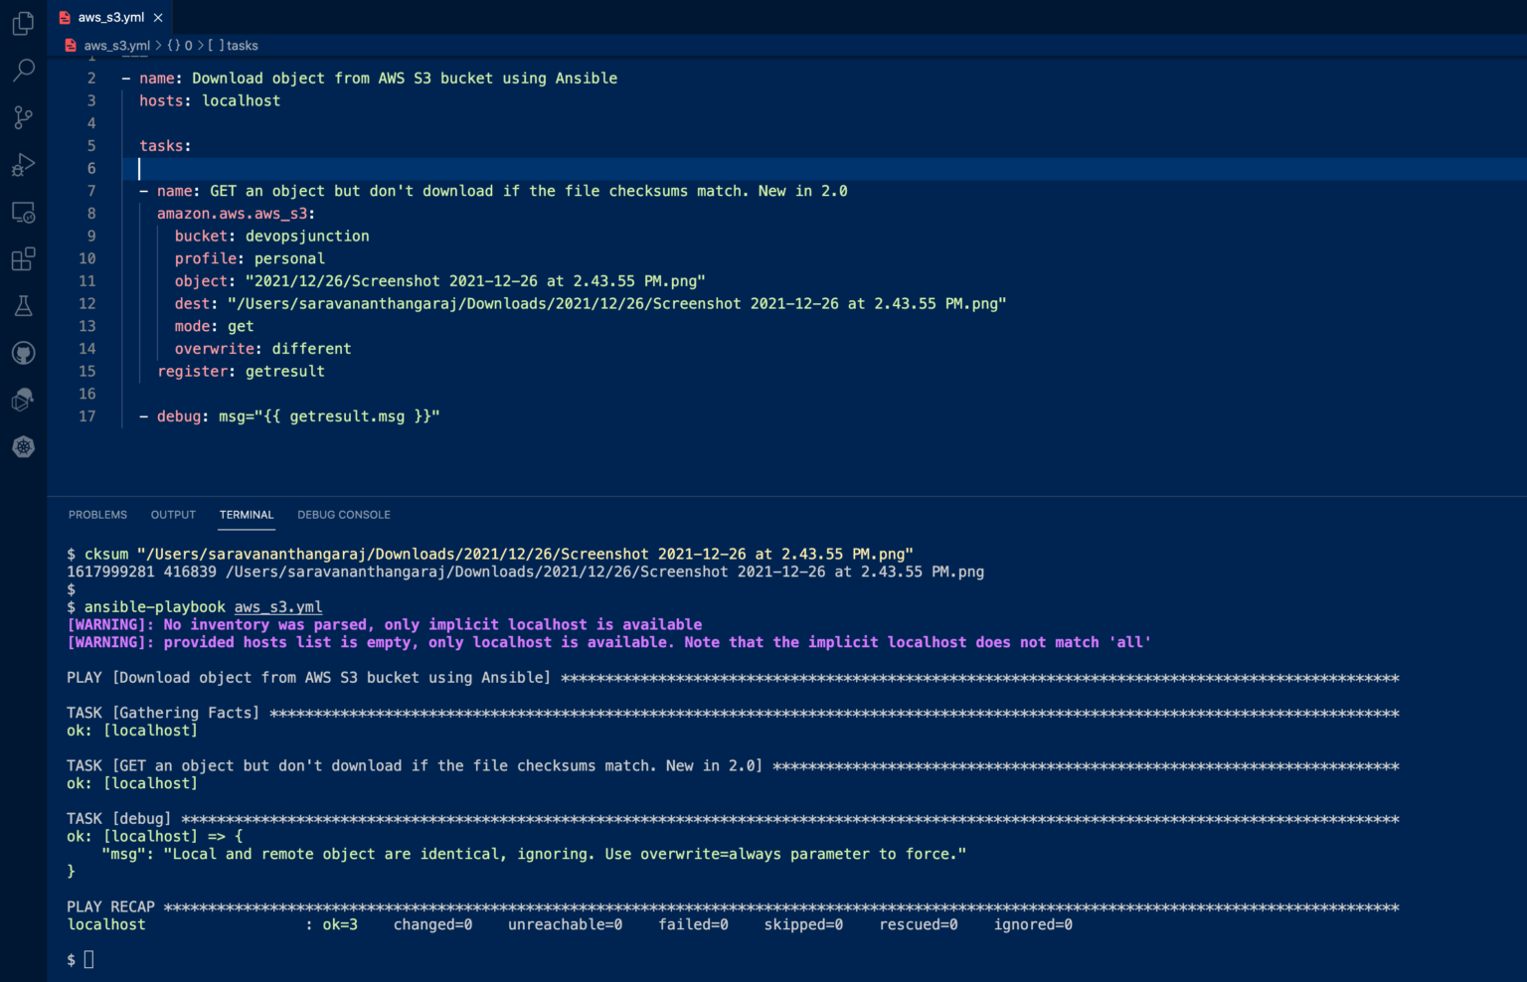Open the Kubernetes extension view
Screen dimensions: 1527x982
(x=22, y=446)
